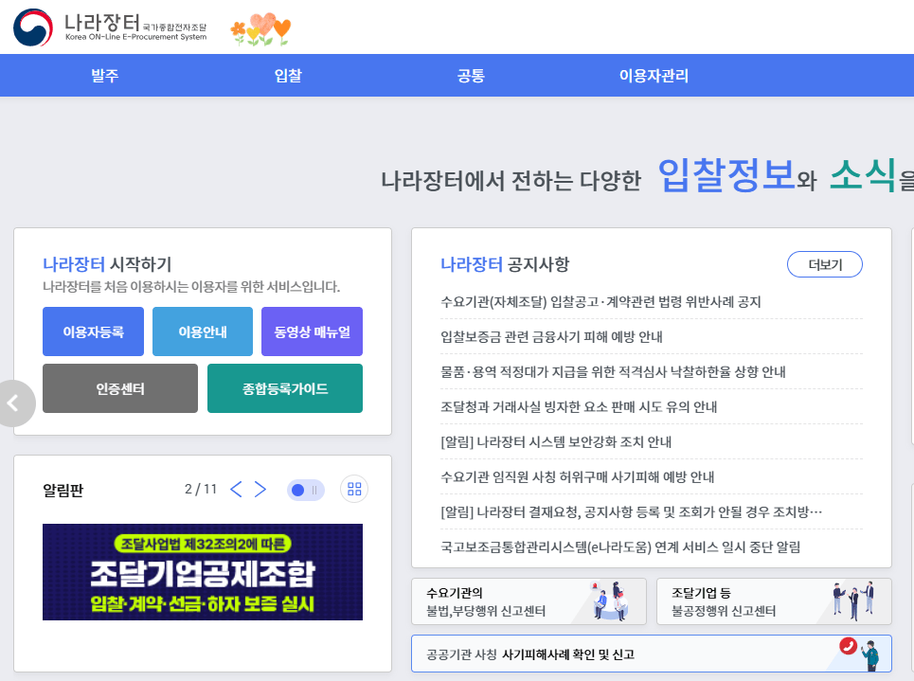Viewport: 914px width, 681px height.
Task: Click the 2 / 11 banner counter
Action: click(201, 489)
